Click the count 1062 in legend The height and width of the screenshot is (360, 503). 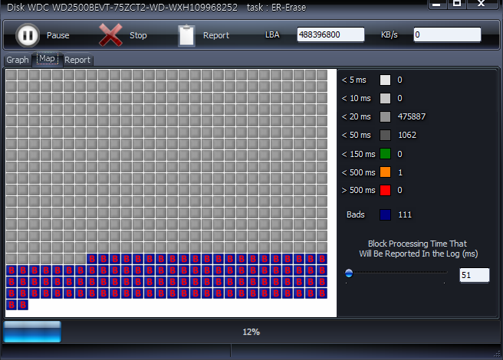[x=407, y=135]
